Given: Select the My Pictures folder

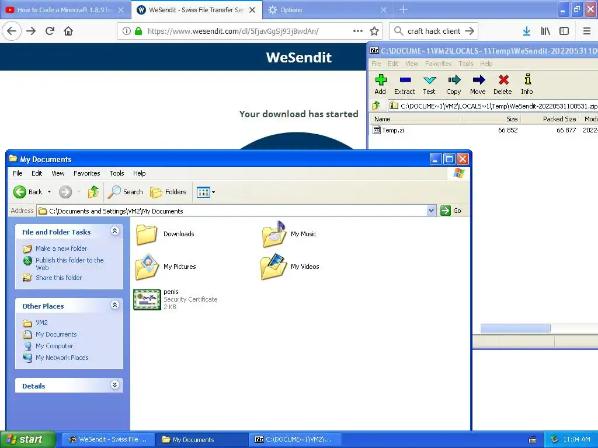Looking at the screenshot, I should (165, 267).
